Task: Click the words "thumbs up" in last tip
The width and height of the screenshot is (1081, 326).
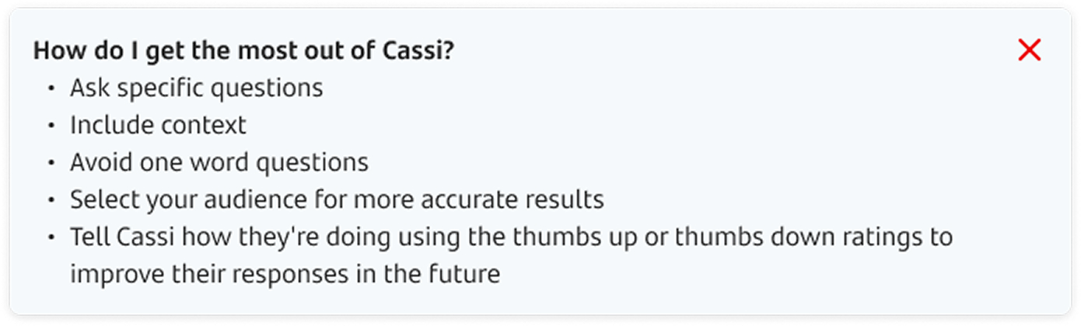Action: (575, 237)
